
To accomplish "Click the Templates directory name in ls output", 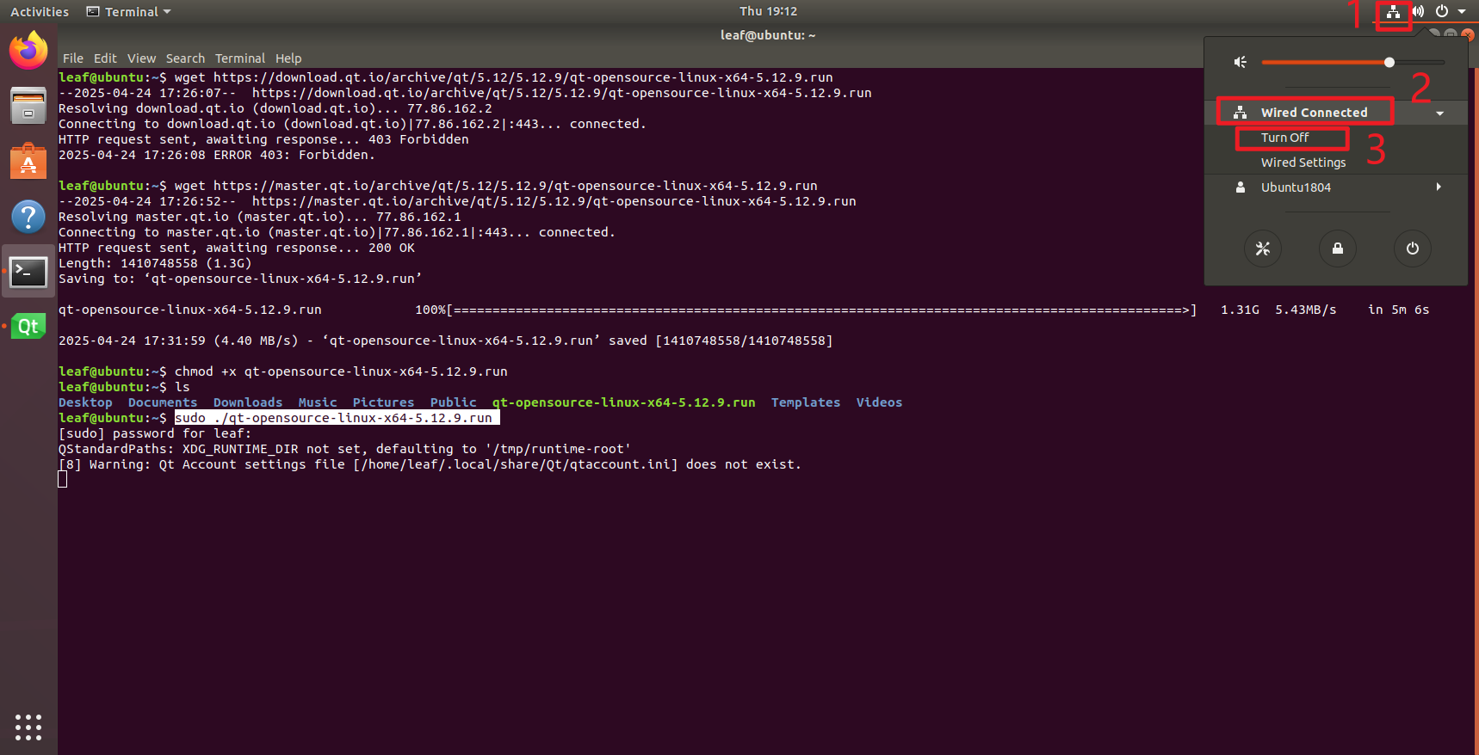I will click(806, 402).
